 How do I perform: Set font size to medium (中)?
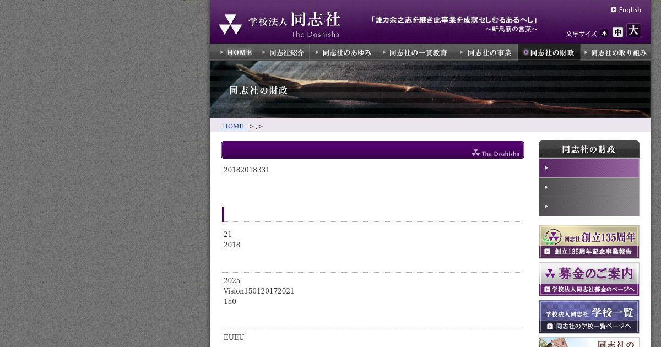coord(618,32)
